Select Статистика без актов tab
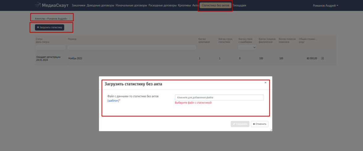The image size is (363, 151). [215, 5]
